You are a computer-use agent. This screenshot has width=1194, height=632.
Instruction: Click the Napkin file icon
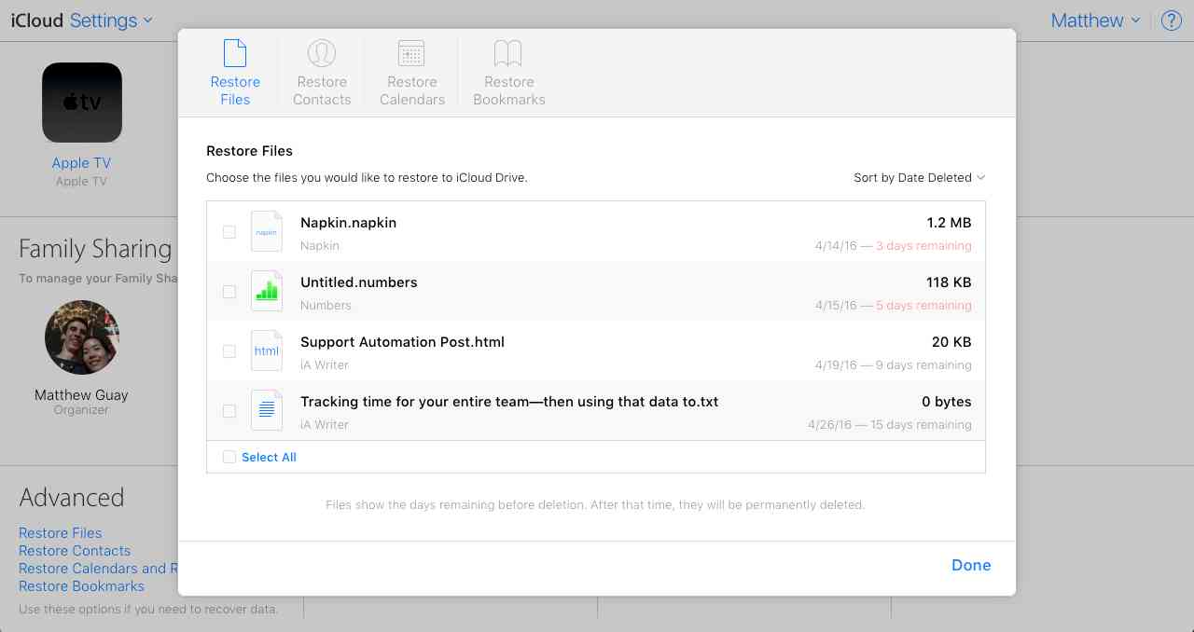(x=267, y=231)
